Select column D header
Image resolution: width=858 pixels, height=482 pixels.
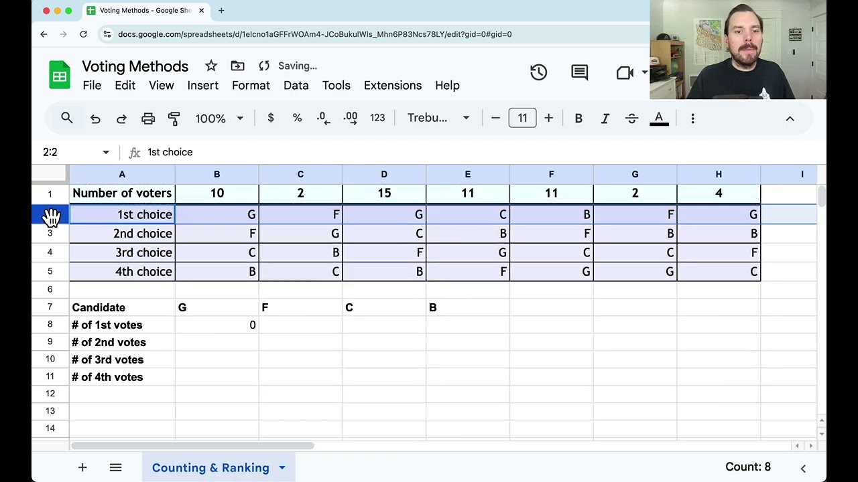coord(384,174)
